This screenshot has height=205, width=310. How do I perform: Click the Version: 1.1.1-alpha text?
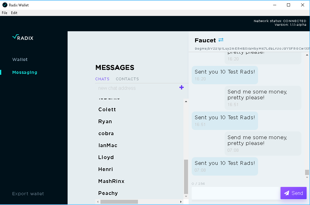(x=290, y=25)
